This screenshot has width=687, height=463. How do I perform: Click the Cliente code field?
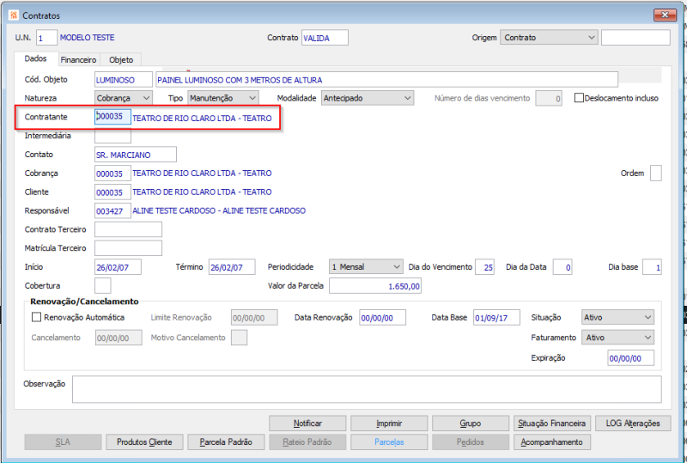[112, 192]
